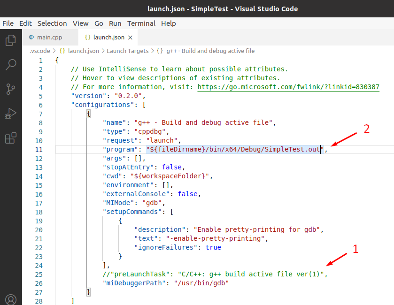The height and width of the screenshot is (305, 394).
Task: Open the Search view in activity bar
Action: pyautogui.click(x=11, y=64)
